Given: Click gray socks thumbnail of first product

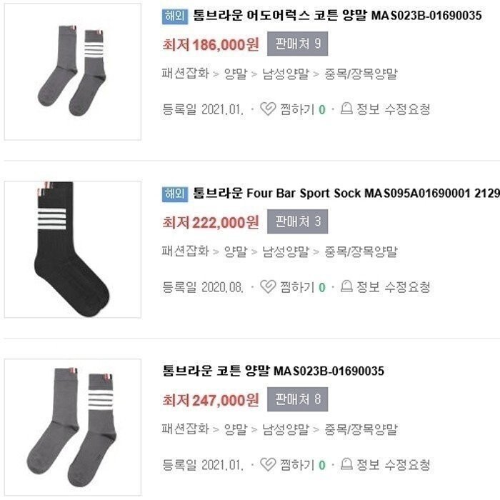Looking at the screenshot, I should tap(73, 71).
